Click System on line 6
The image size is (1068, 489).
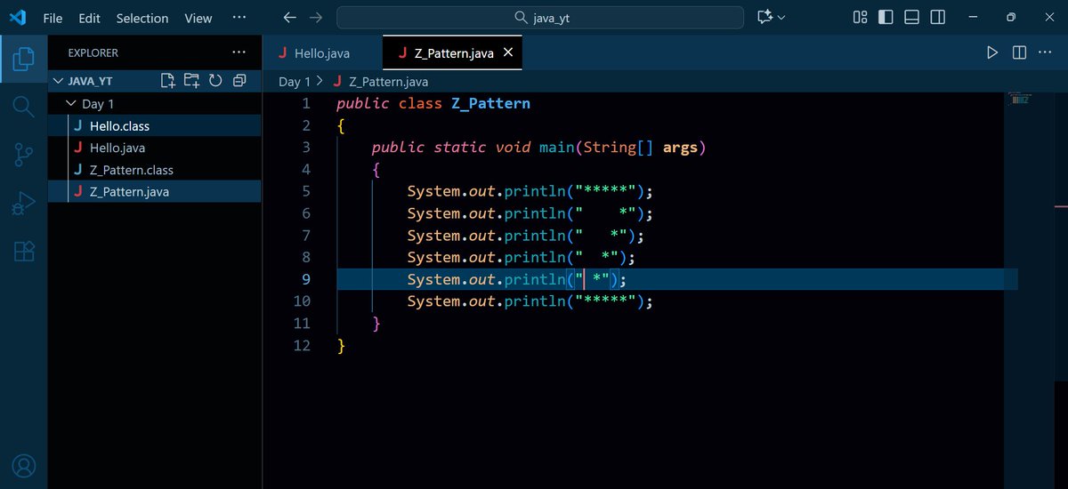point(433,213)
